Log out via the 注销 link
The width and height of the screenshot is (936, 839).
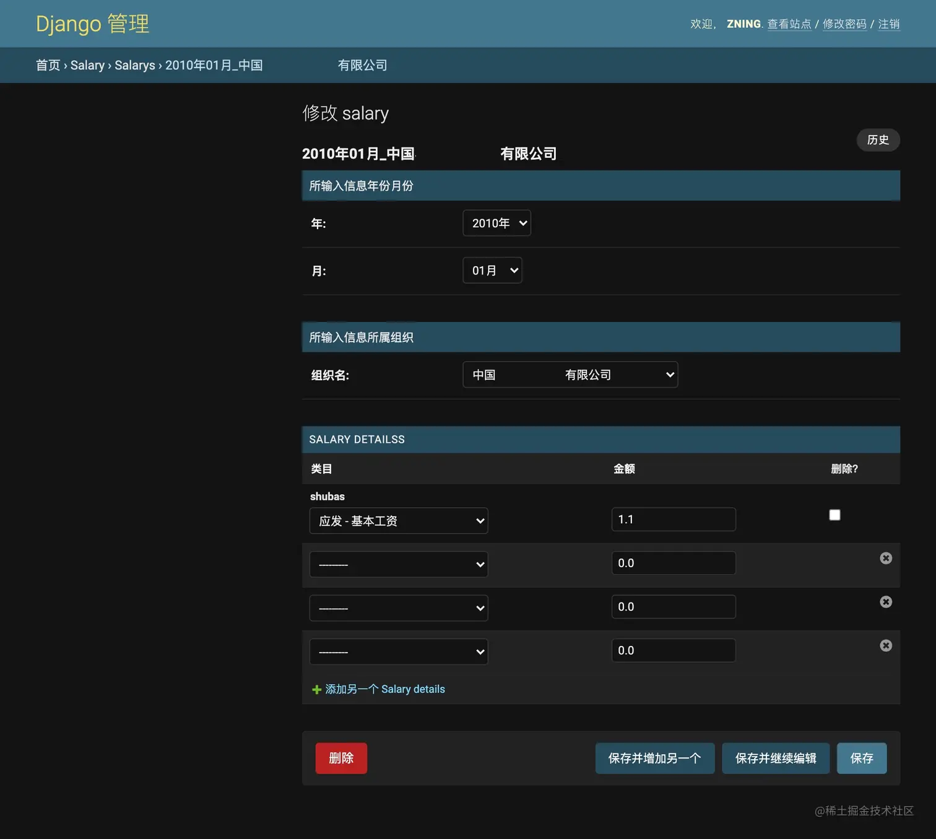click(889, 24)
